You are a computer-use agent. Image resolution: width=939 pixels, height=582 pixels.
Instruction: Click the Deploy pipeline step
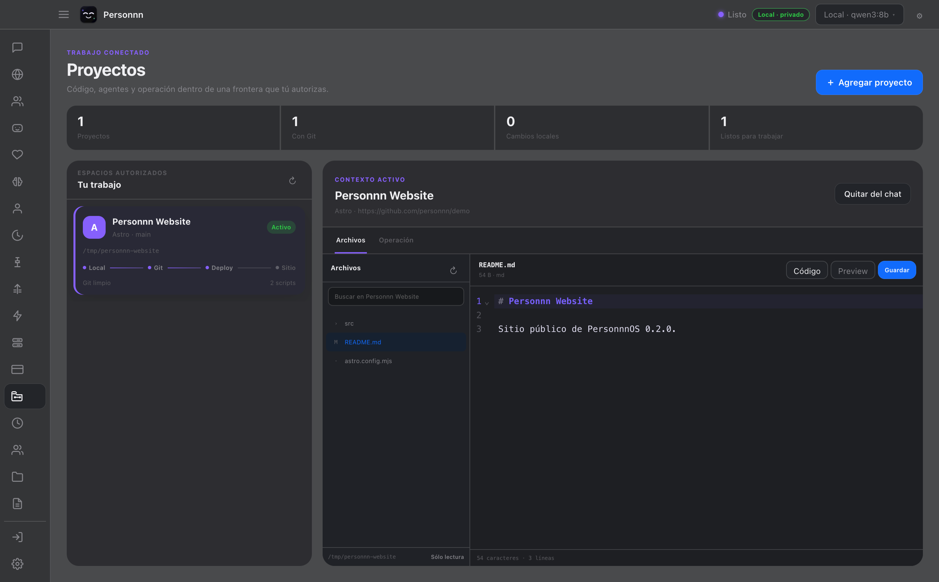[219, 268]
